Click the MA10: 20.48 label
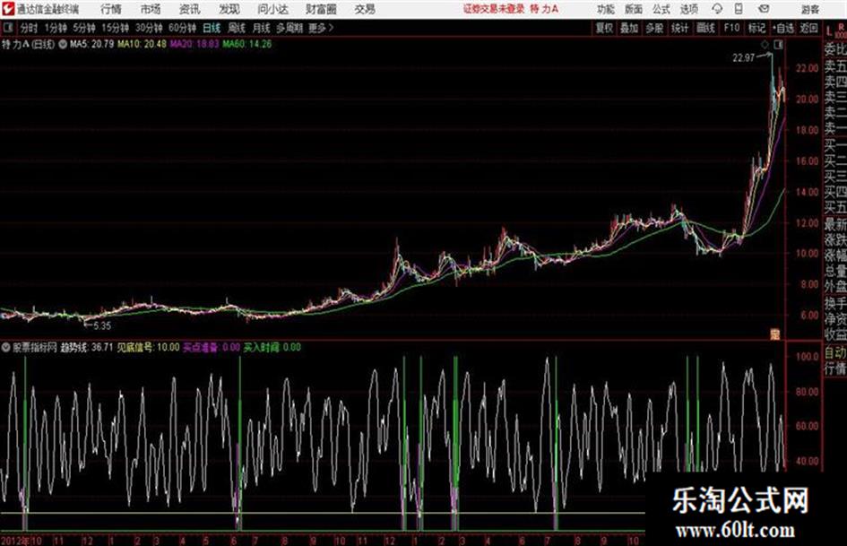This screenshot has height=546, width=847. click(x=143, y=44)
